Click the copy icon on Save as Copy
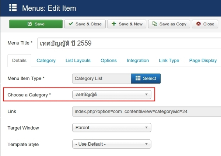 [x=155, y=24]
